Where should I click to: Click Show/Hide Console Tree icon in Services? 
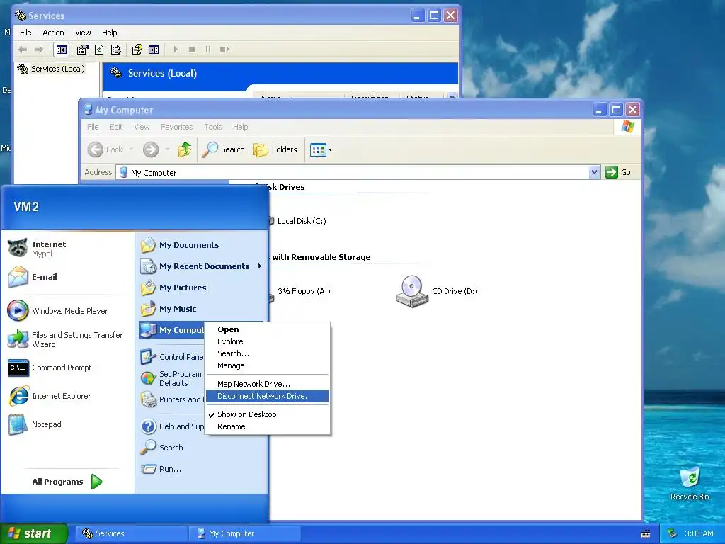(62, 50)
